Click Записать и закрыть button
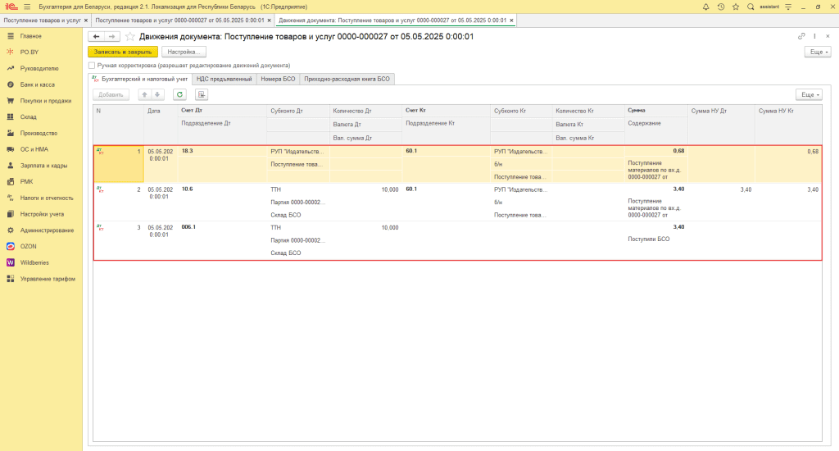This screenshot has height=451, width=839. 123,52
